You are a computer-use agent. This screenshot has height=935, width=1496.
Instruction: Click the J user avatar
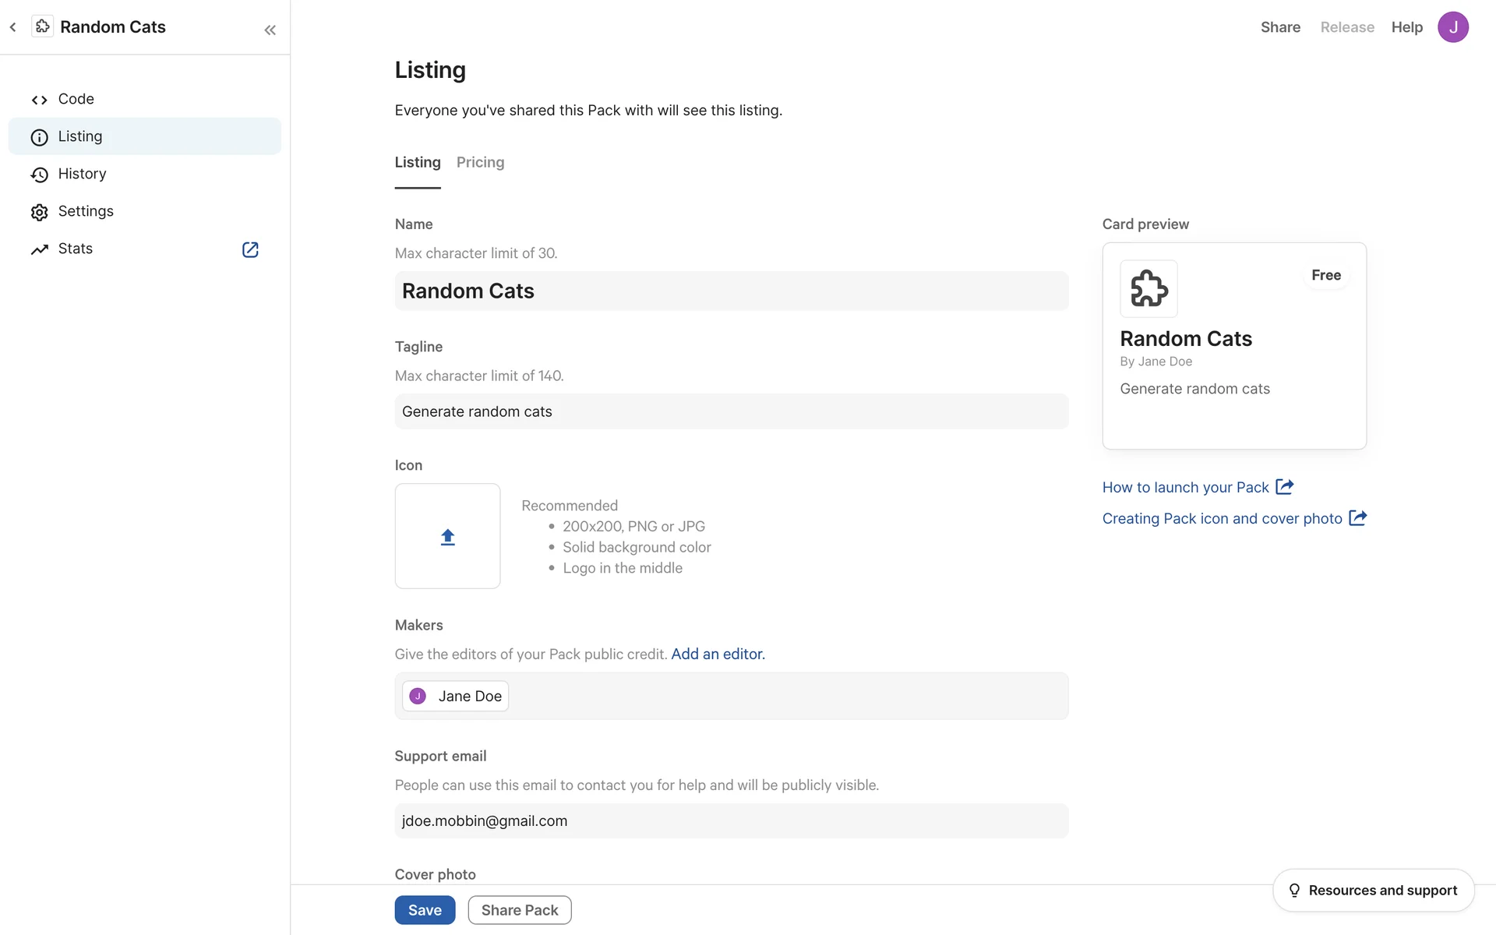coord(1452,27)
